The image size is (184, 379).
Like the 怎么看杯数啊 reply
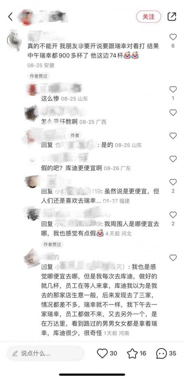(x=173, y=112)
